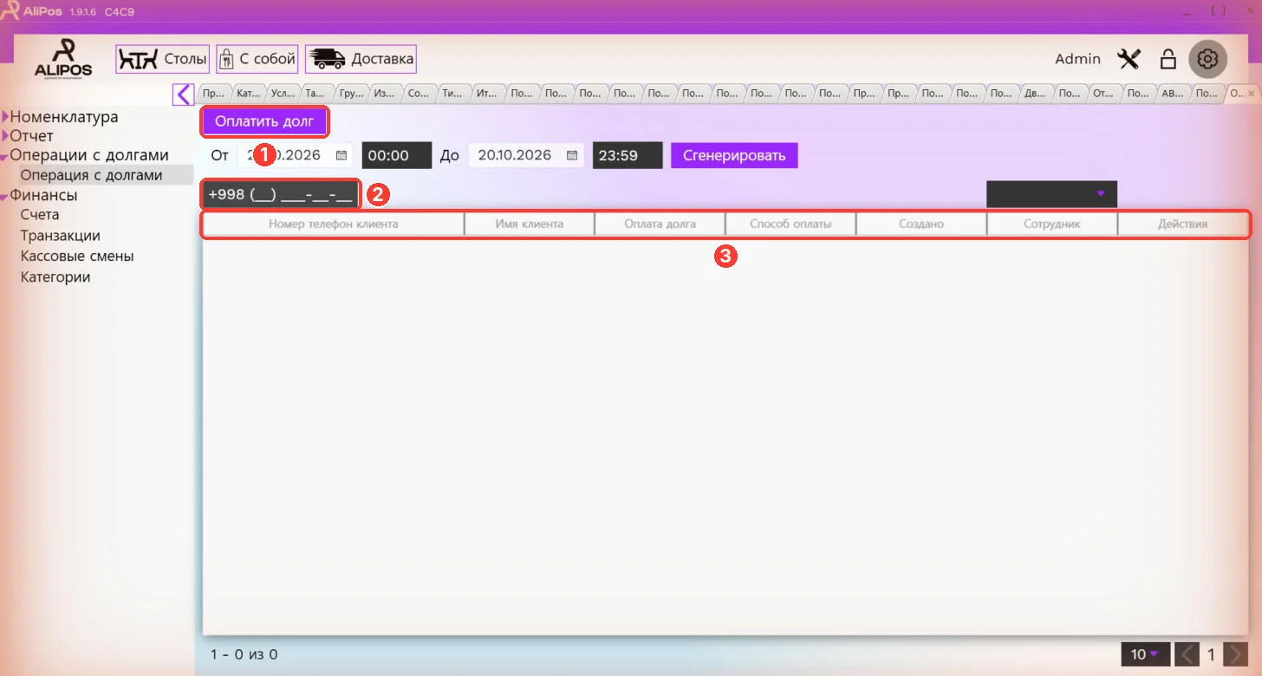Viewport: 1262px width, 676px height.
Task: Click the Admin user name
Action: [1077, 59]
